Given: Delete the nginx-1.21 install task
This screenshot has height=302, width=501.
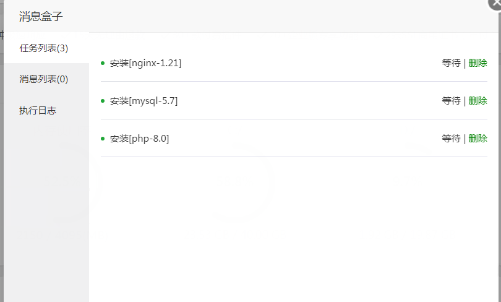Looking at the screenshot, I should pyautogui.click(x=477, y=63).
